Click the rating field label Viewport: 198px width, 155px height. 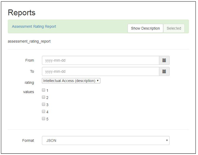(29, 83)
